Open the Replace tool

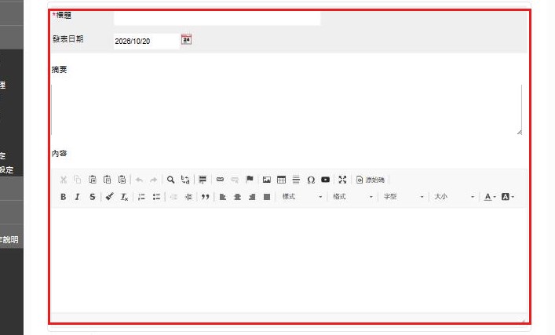tap(185, 180)
